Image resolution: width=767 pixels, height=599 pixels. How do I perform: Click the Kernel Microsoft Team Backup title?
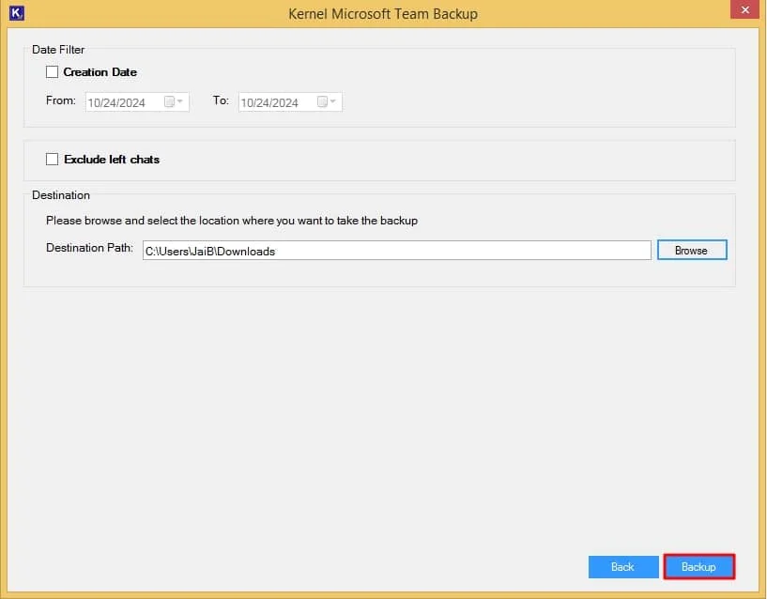pyautogui.click(x=383, y=14)
